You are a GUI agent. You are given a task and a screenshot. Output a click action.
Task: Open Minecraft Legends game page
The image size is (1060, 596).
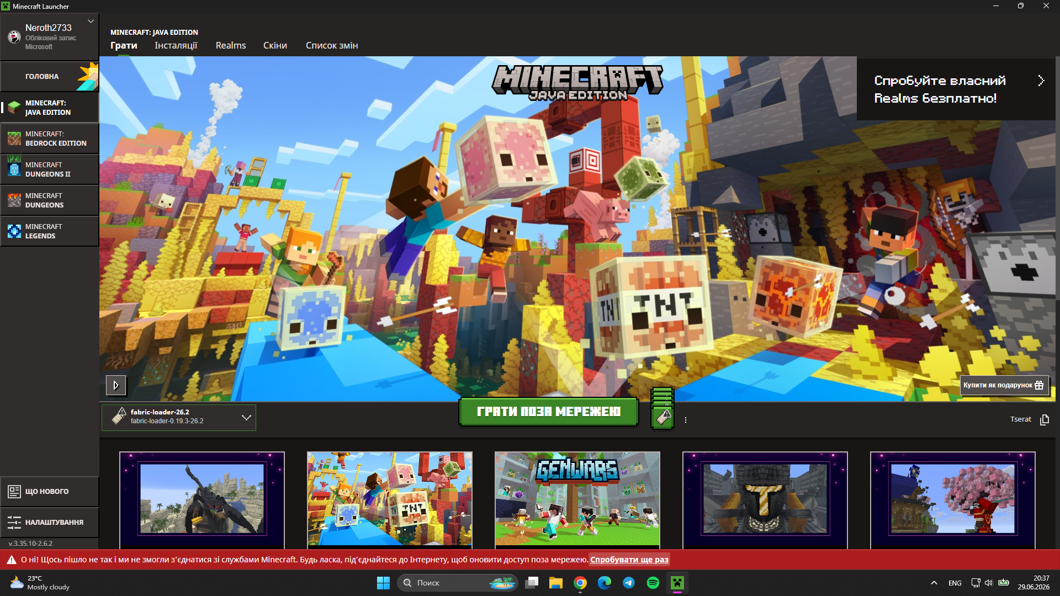pyautogui.click(x=50, y=231)
